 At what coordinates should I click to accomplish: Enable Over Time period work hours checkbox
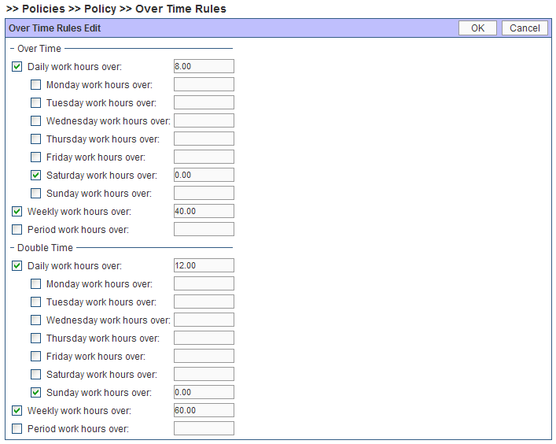(17, 230)
